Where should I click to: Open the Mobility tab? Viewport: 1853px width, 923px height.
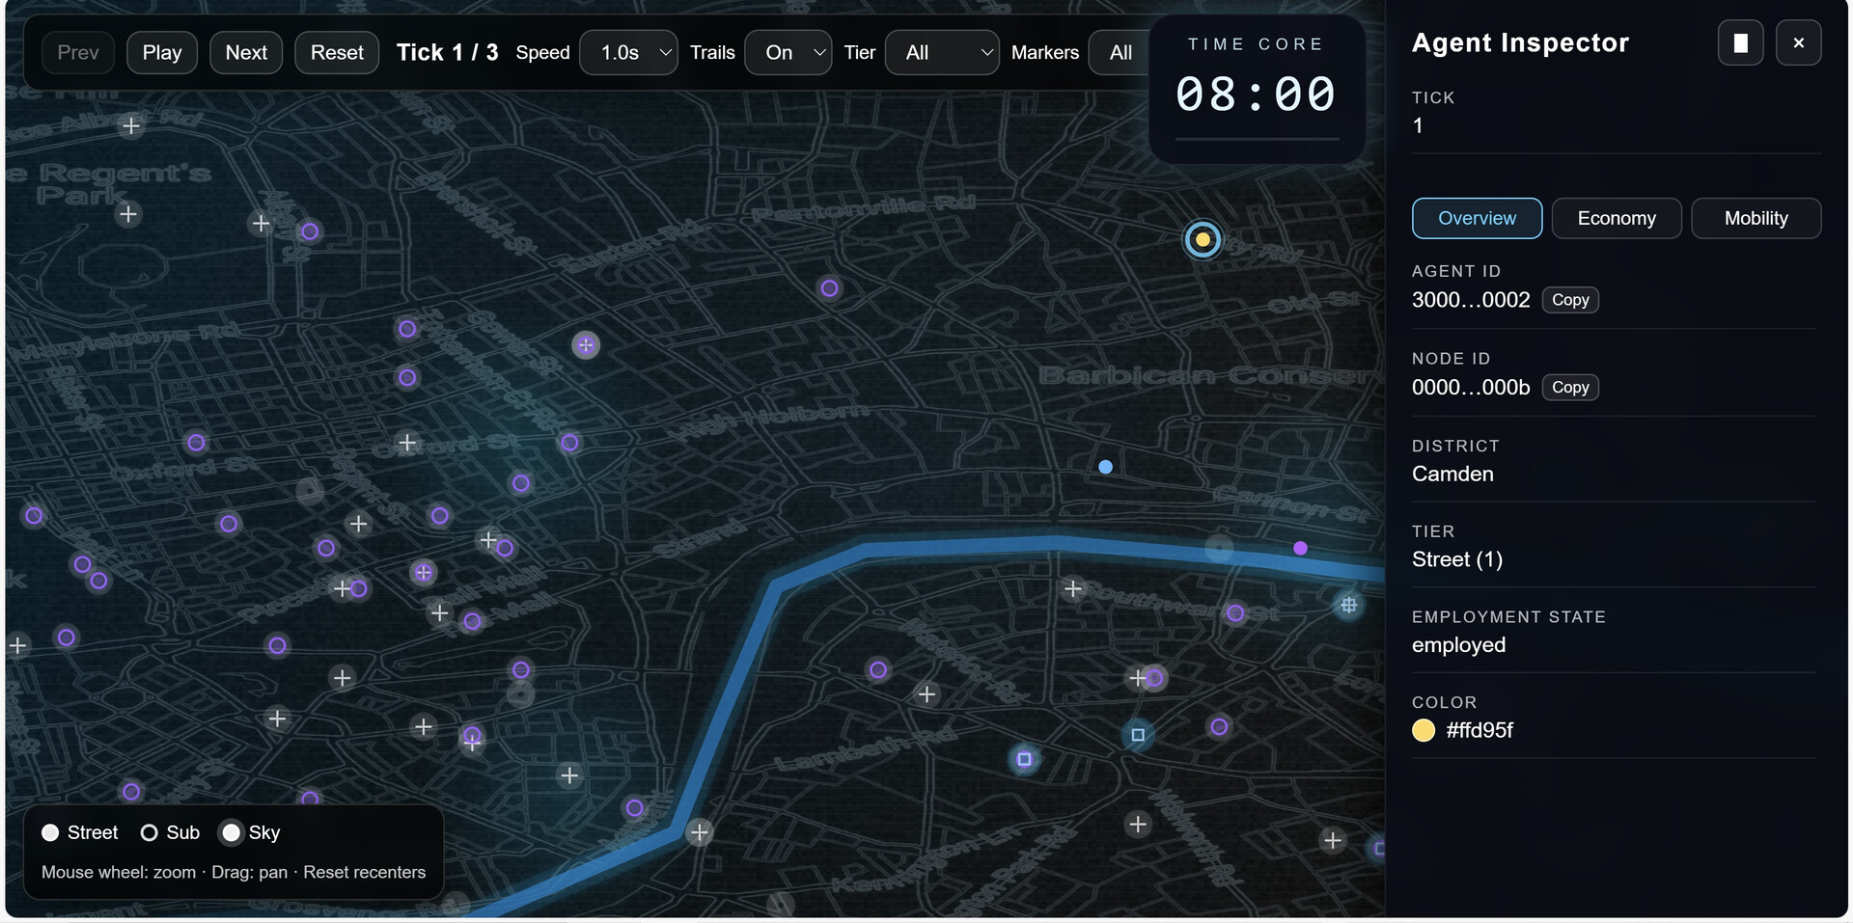pyautogui.click(x=1756, y=218)
